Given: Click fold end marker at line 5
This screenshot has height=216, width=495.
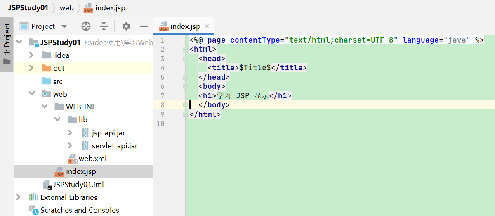Looking at the screenshot, I should [185, 77].
